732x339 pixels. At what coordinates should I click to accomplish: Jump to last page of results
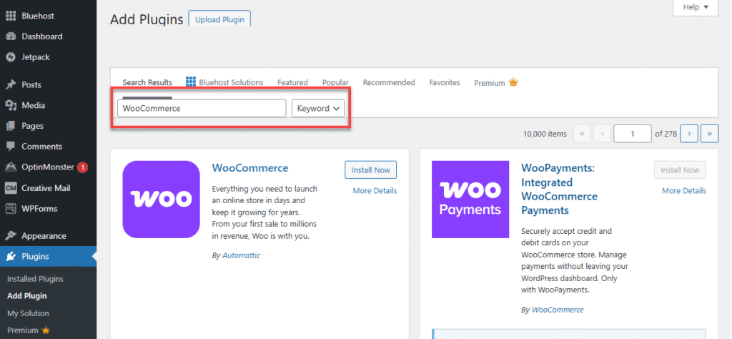click(709, 134)
